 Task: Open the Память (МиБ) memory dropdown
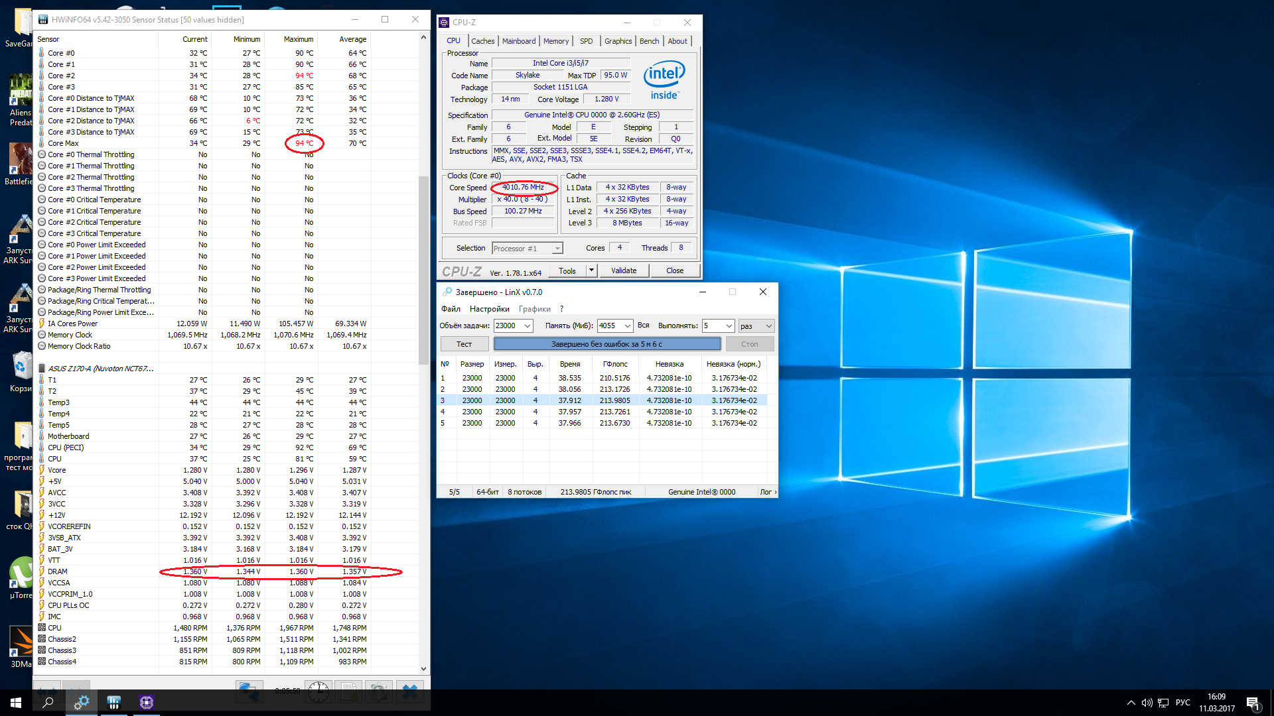click(627, 326)
